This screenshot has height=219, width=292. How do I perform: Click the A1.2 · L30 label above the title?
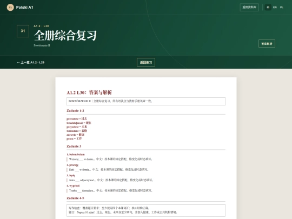pyautogui.click(x=41, y=26)
